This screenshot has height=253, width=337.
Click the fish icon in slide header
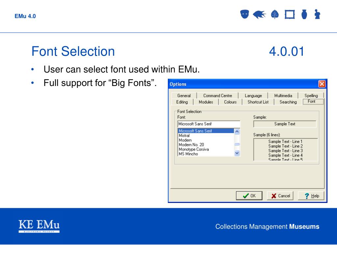[259, 14]
